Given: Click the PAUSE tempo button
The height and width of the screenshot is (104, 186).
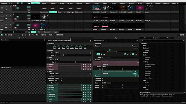Looking at the screenshot, I should [51, 35].
